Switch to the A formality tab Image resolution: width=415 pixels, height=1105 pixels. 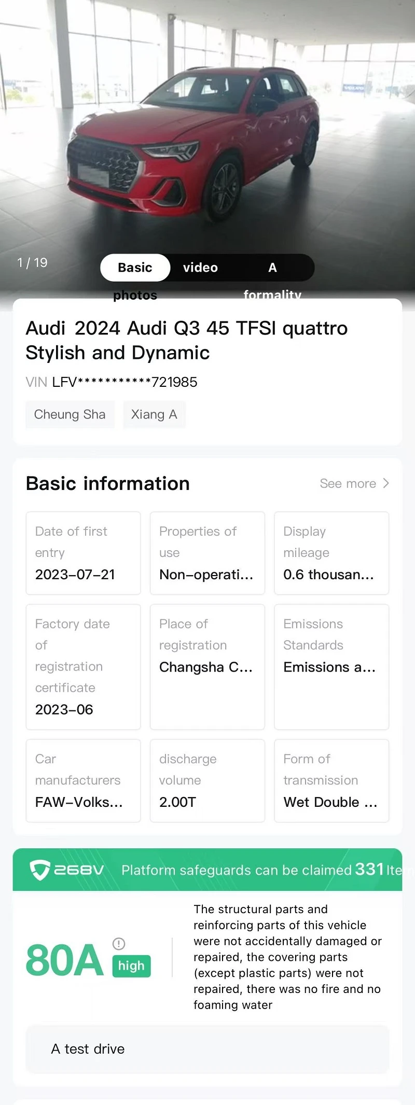tap(272, 268)
